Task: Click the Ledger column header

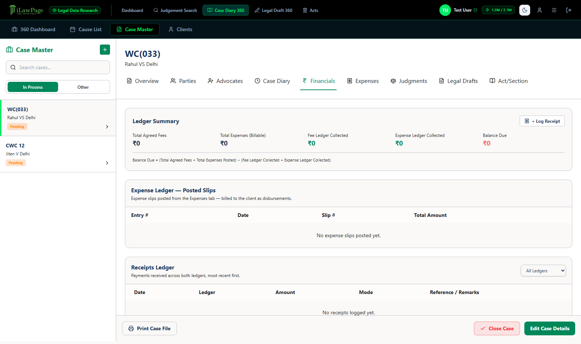Action: (x=207, y=292)
